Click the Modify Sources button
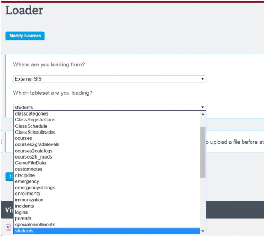This screenshot has width=265, height=237. (x=25, y=36)
